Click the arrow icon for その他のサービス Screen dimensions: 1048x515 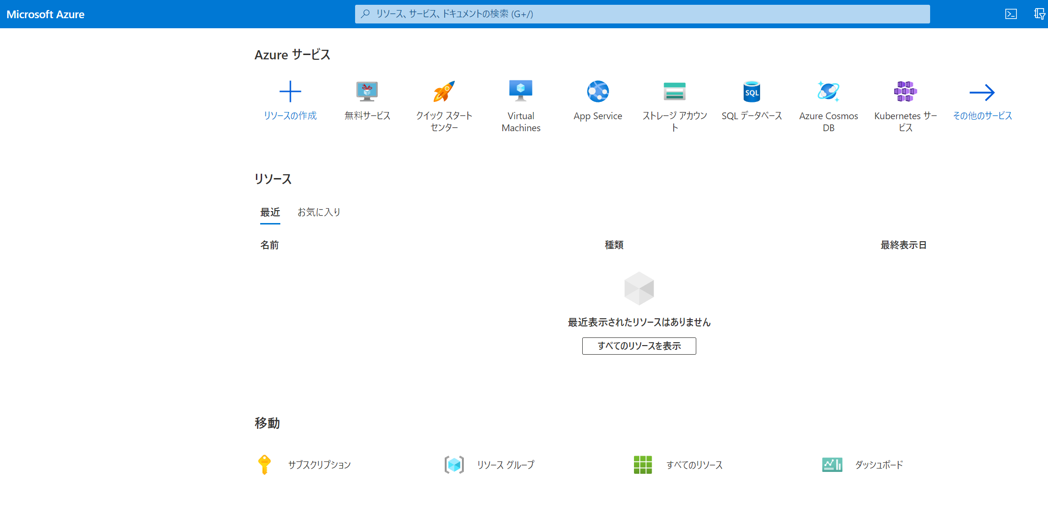(x=982, y=92)
